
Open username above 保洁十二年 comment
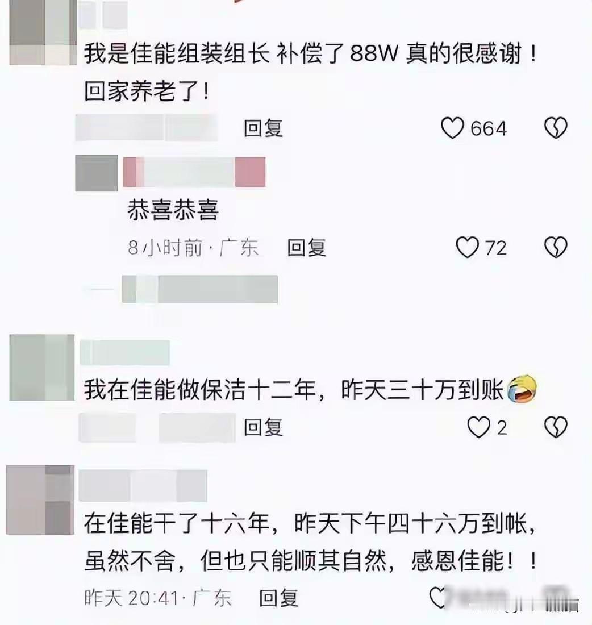coord(125,352)
